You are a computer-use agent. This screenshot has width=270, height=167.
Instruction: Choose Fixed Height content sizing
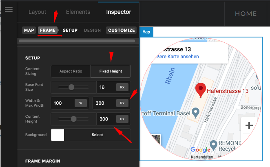(111, 71)
